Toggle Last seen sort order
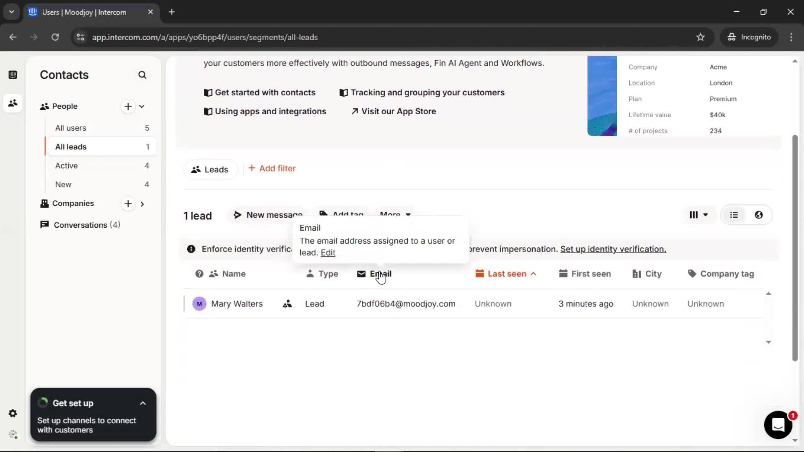The image size is (804, 452). pos(506,274)
